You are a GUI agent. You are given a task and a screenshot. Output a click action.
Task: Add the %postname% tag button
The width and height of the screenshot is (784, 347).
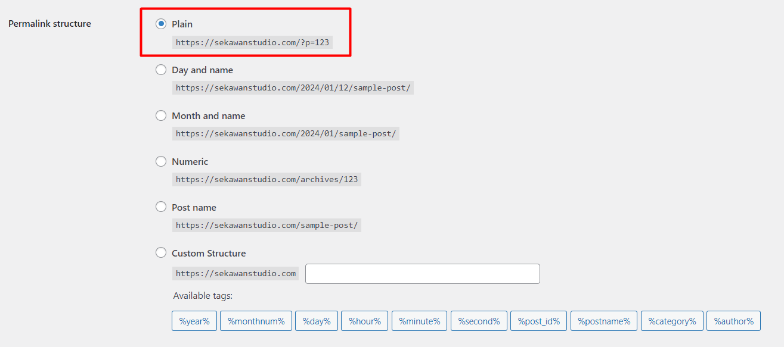(x=604, y=321)
